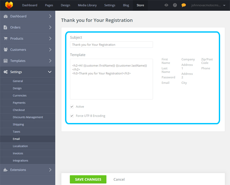Viewport: 230px width, 185px height.
Task: Click the Dashboard gauge sidebar icon
Action: (x=6, y=16)
